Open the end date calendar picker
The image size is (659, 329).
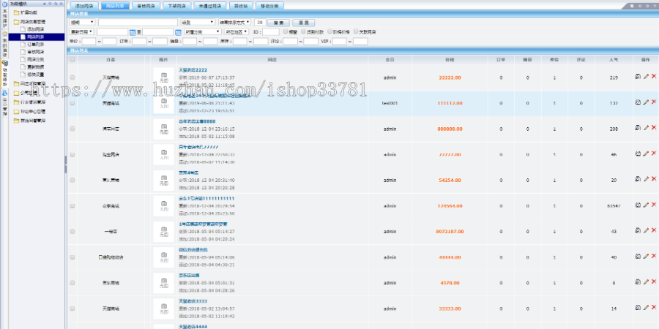178,32
